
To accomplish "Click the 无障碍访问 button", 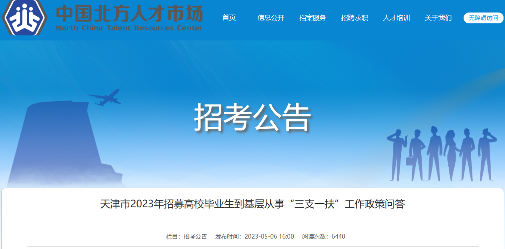I will 483,18.
